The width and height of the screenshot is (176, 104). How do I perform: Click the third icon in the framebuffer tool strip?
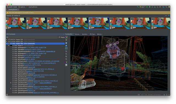(66, 43)
